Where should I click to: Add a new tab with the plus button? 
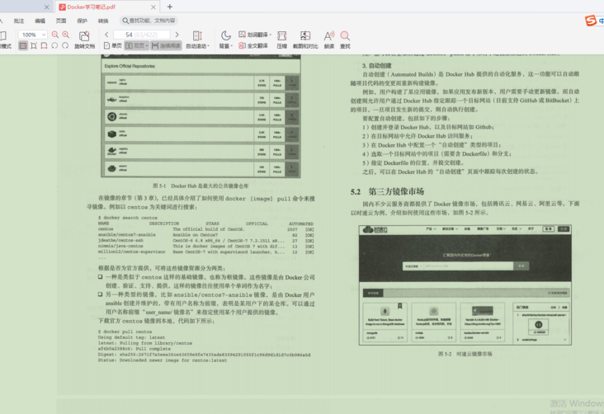[170, 7]
